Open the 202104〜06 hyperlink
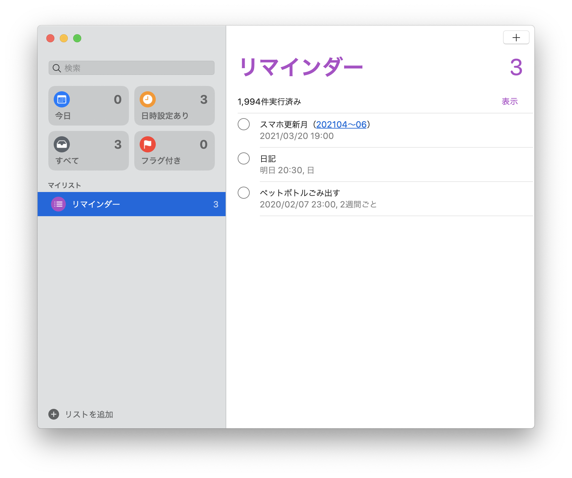The width and height of the screenshot is (572, 478). [341, 125]
